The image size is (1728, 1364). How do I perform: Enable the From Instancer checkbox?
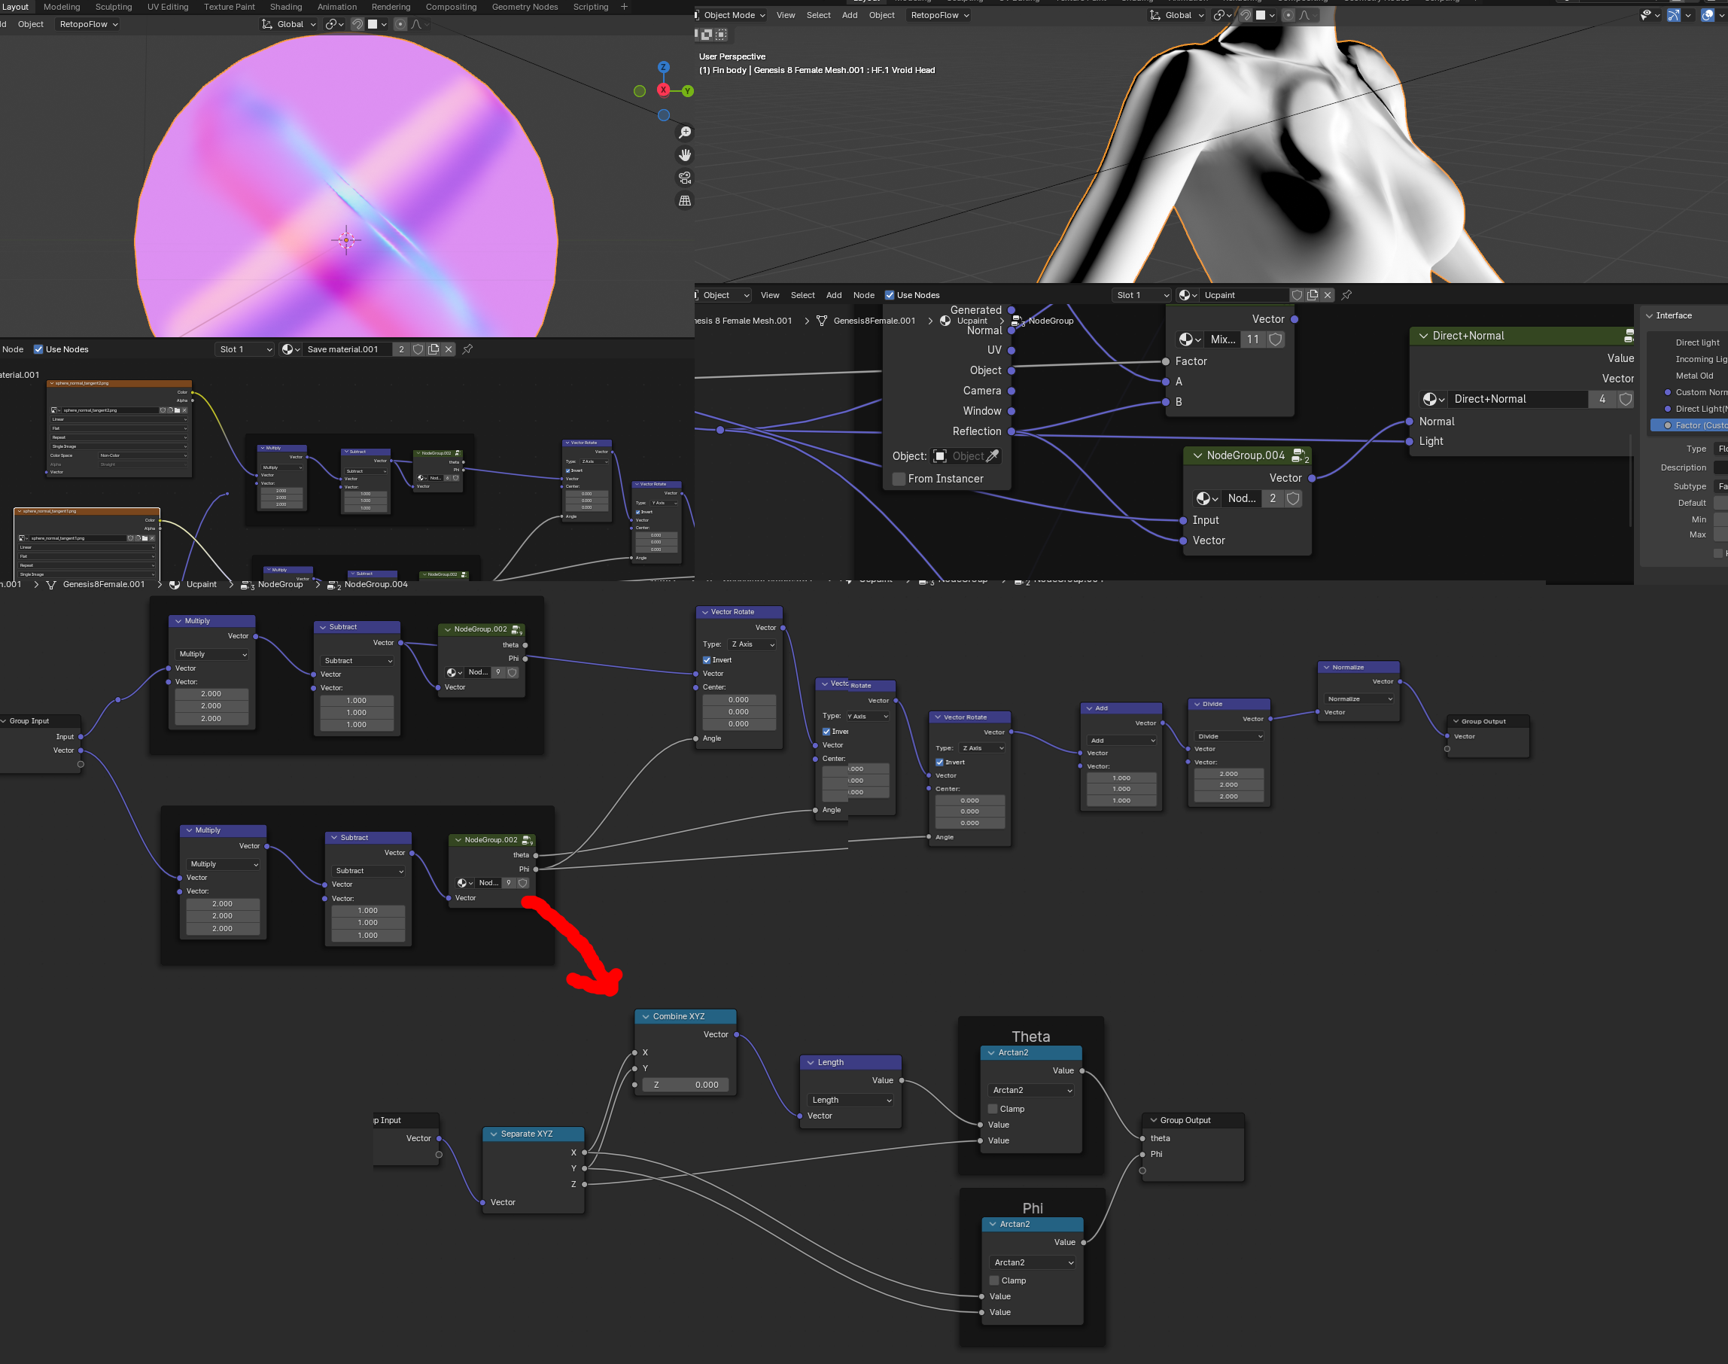(899, 478)
